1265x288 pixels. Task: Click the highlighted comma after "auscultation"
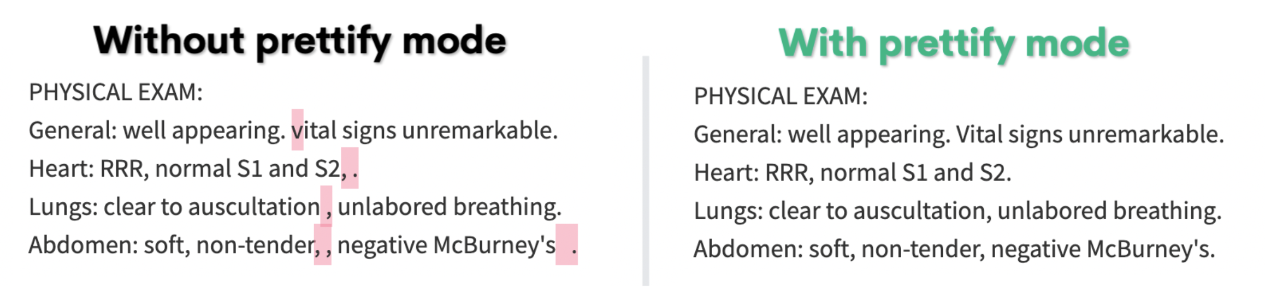[x=327, y=207]
